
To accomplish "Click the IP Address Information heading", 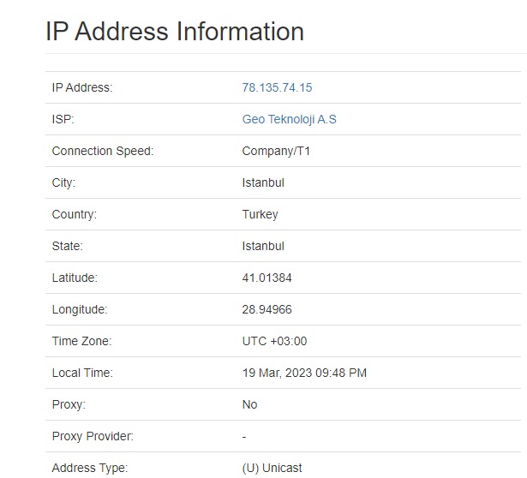I will tap(175, 31).
